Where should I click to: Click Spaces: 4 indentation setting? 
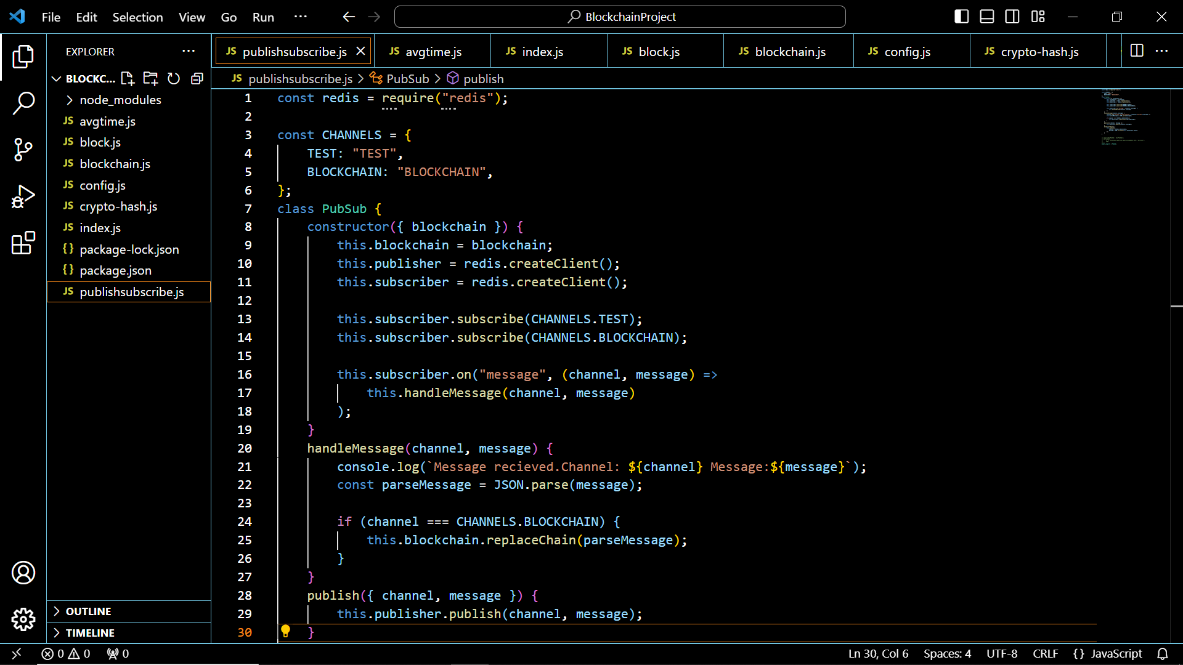pos(947,654)
